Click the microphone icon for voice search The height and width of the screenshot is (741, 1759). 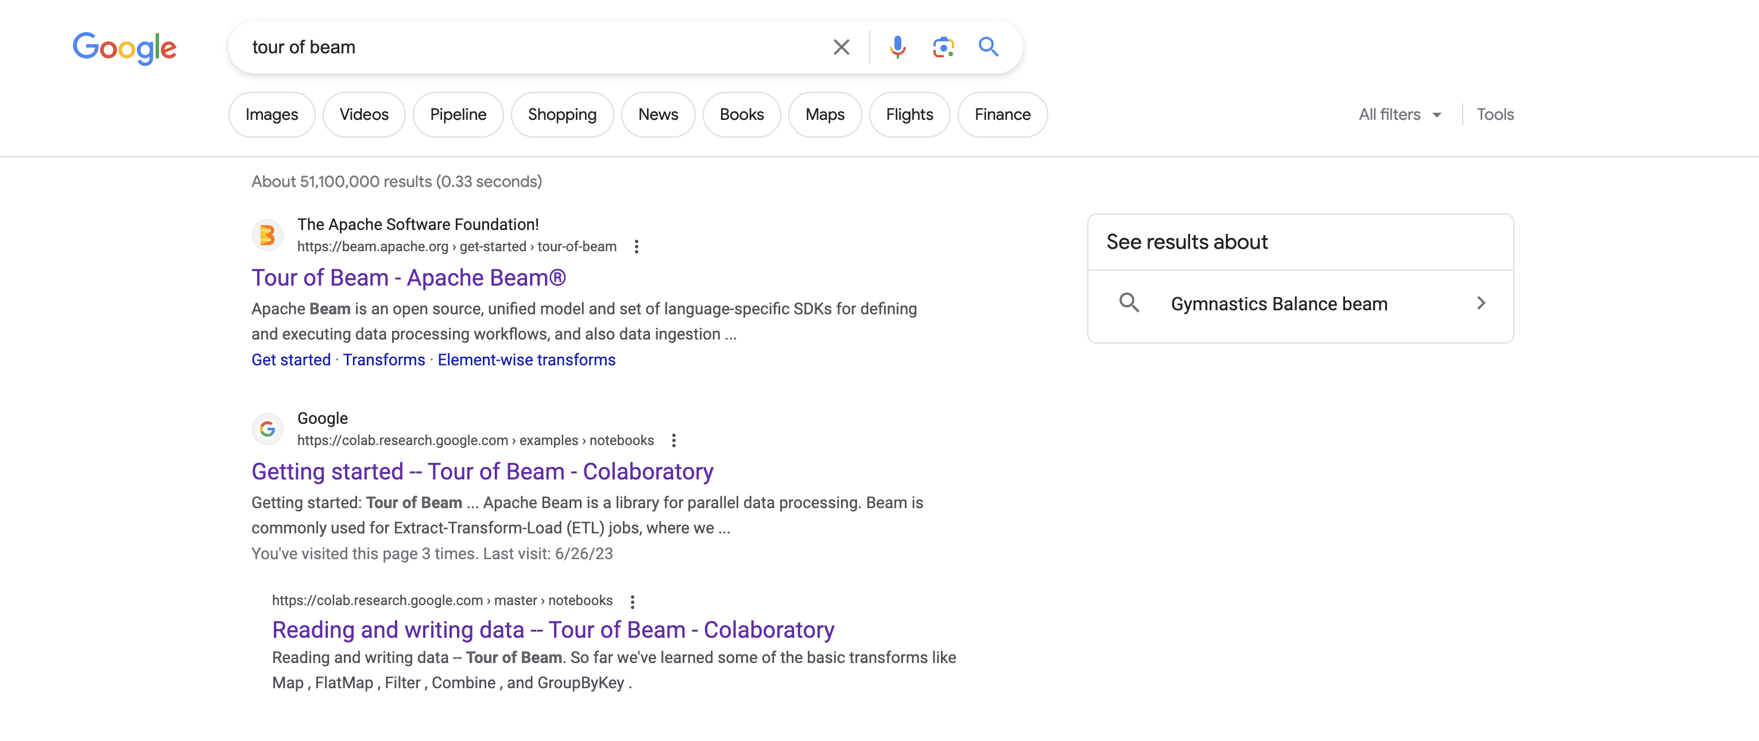coord(898,46)
